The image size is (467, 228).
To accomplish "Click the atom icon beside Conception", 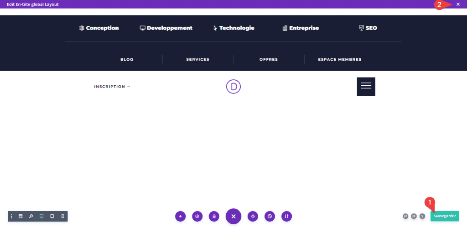I will (x=82, y=28).
